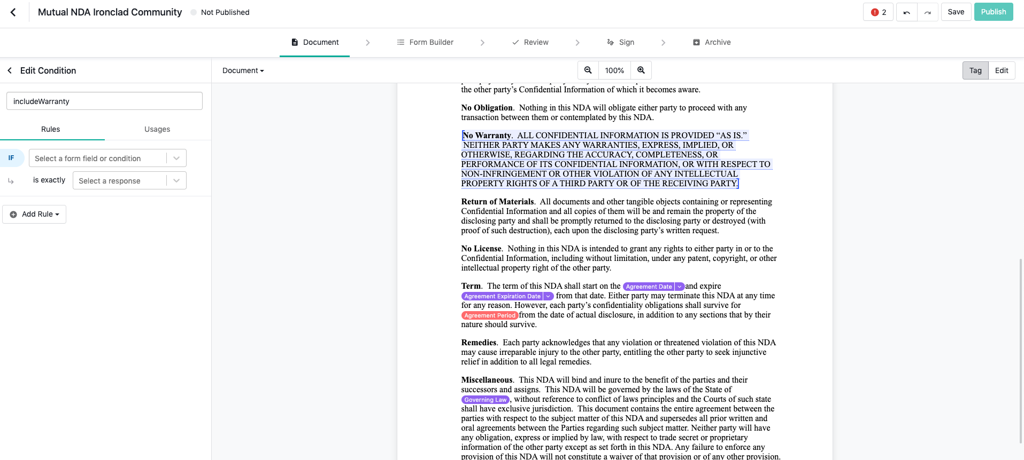Click the Not Published status dot

(x=194, y=12)
